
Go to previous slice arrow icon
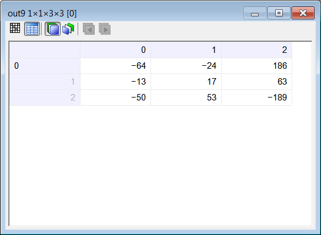click(x=89, y=29)
